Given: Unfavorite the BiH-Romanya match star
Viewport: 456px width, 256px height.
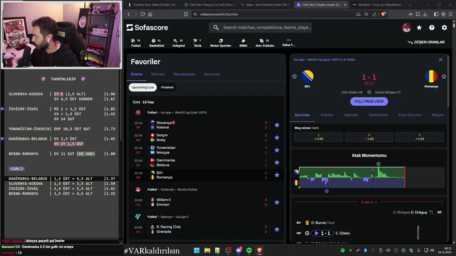Looking at the screenshot, I should [277, 175].
